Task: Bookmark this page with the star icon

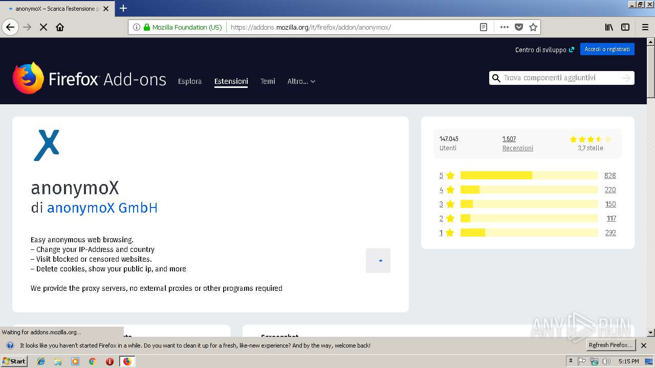Action: coord(533,27)
